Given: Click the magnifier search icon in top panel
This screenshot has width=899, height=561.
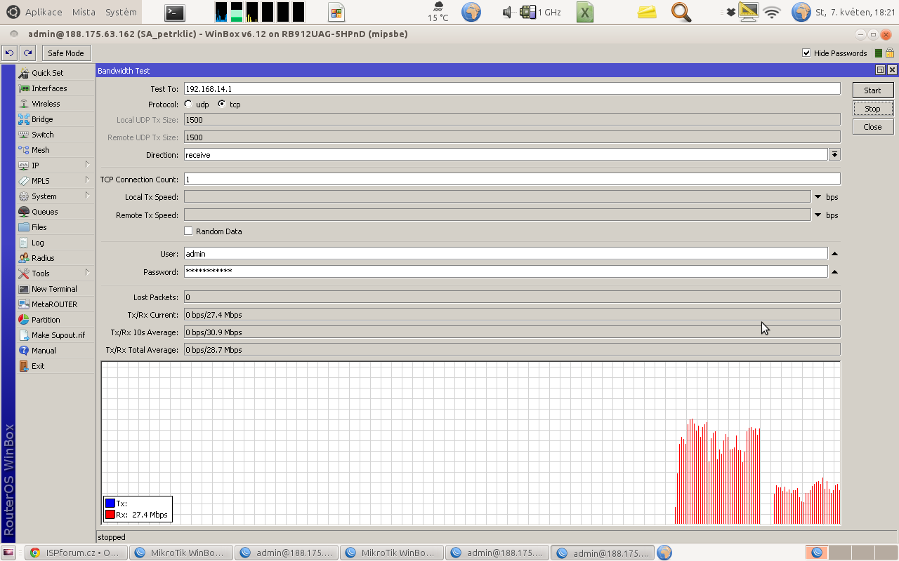Looking at the screenshot, I should [681, 12].
